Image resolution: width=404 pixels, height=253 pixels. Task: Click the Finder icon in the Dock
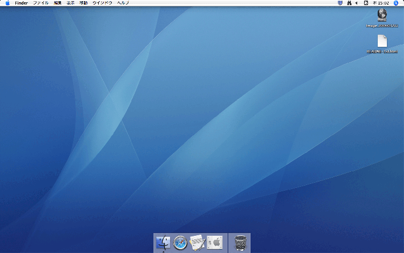click(x=163, y=242)
